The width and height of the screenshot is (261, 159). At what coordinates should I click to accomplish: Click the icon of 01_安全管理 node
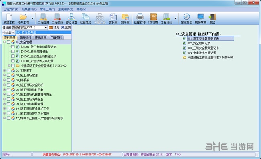pyautogui.click(x=13, y=42)
